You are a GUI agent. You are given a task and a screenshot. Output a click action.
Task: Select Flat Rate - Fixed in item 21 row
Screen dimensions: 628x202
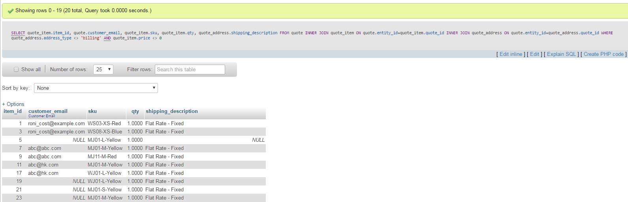click(165, 190)
